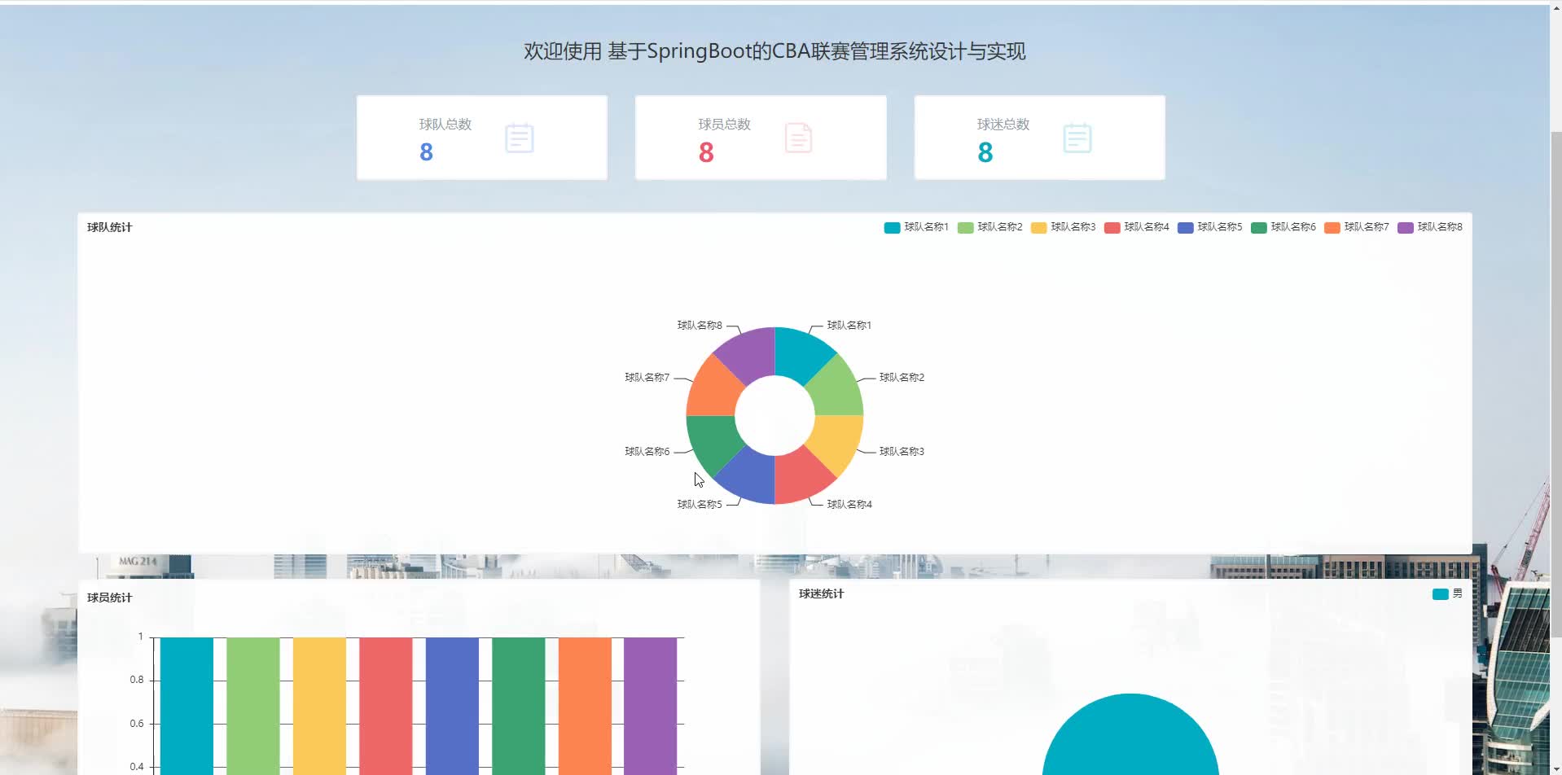Click the yellow bar in 球员统计 chart

319,706
